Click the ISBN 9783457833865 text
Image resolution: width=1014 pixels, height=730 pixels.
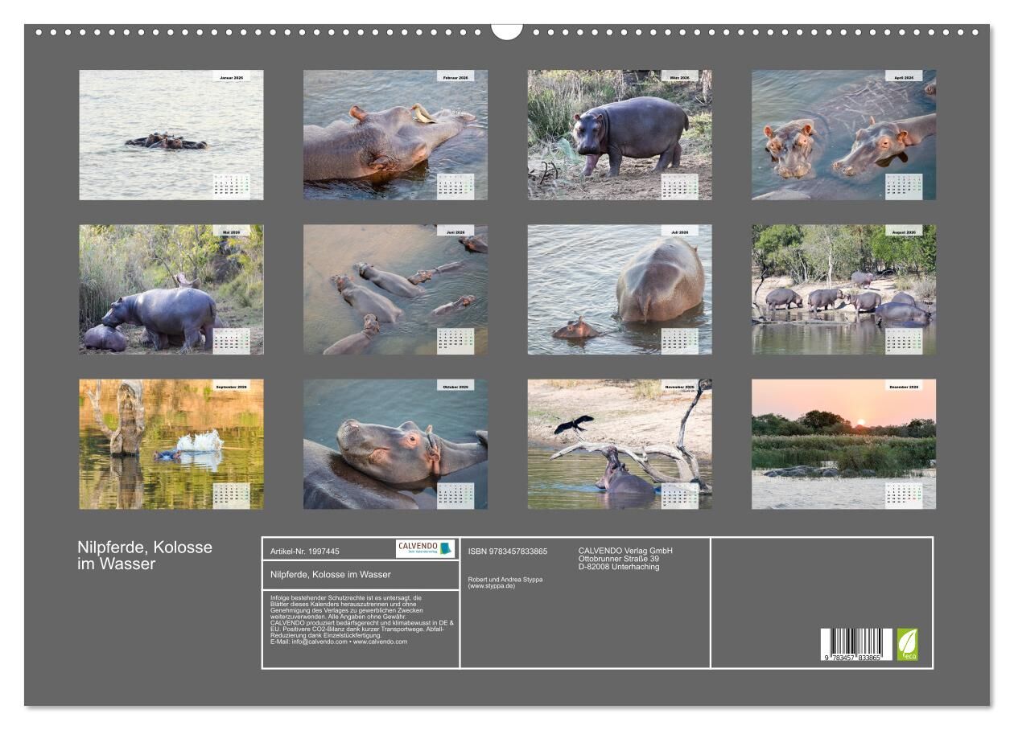[x=507, y=552]
